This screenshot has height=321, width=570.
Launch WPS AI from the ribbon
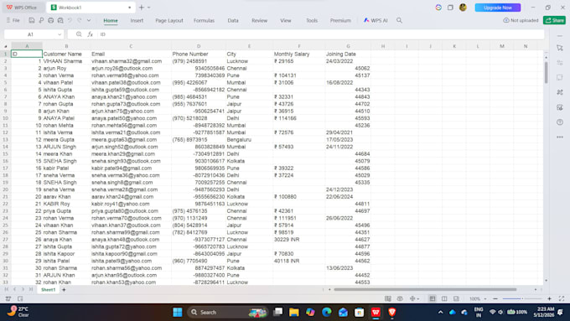point(376,20)
